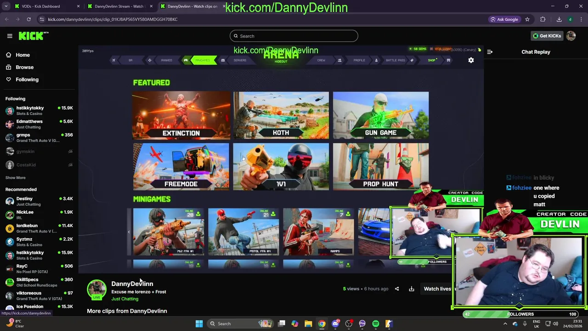Open grmps channel
The image size is (588, 331).
pos(39,137)
